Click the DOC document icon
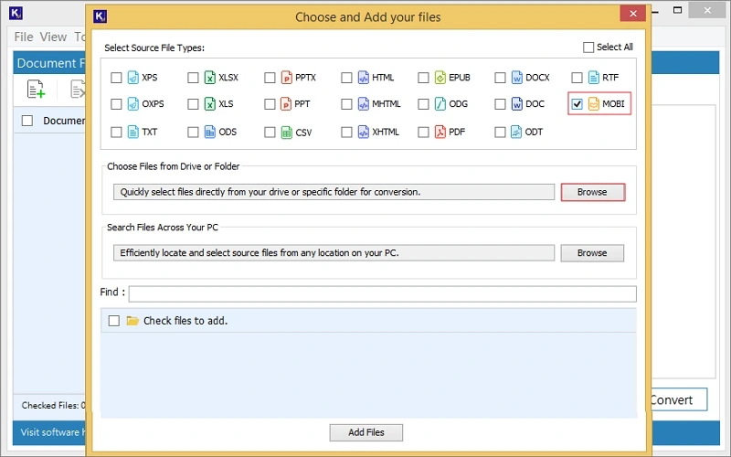 click(x=516, y=104)
